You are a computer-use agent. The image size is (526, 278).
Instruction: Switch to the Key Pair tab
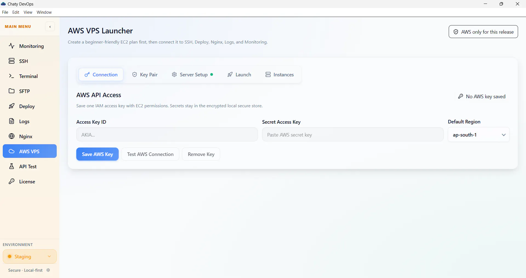(145, 75)
